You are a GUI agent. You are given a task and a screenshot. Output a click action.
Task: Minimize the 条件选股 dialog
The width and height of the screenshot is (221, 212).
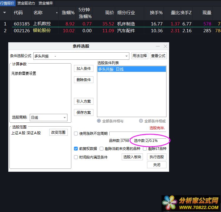(158, 46)
